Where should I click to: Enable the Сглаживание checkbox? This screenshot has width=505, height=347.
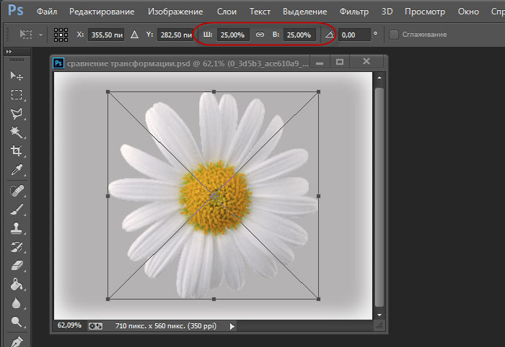(393, 35)
